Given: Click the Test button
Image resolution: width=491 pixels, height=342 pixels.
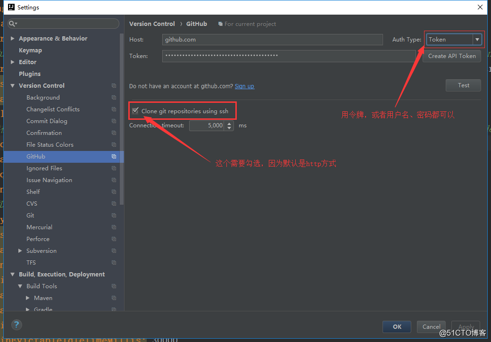Looking at the screenshot, I should tap(464, 85).
